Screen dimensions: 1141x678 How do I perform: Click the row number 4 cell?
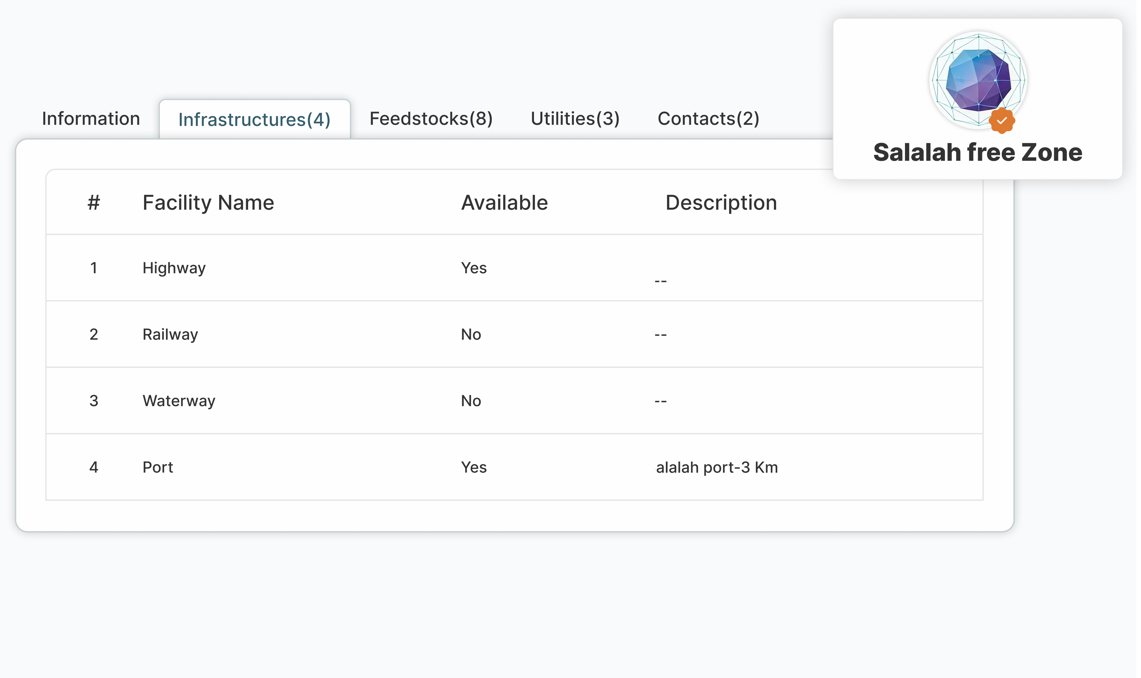tap(94, 467)
